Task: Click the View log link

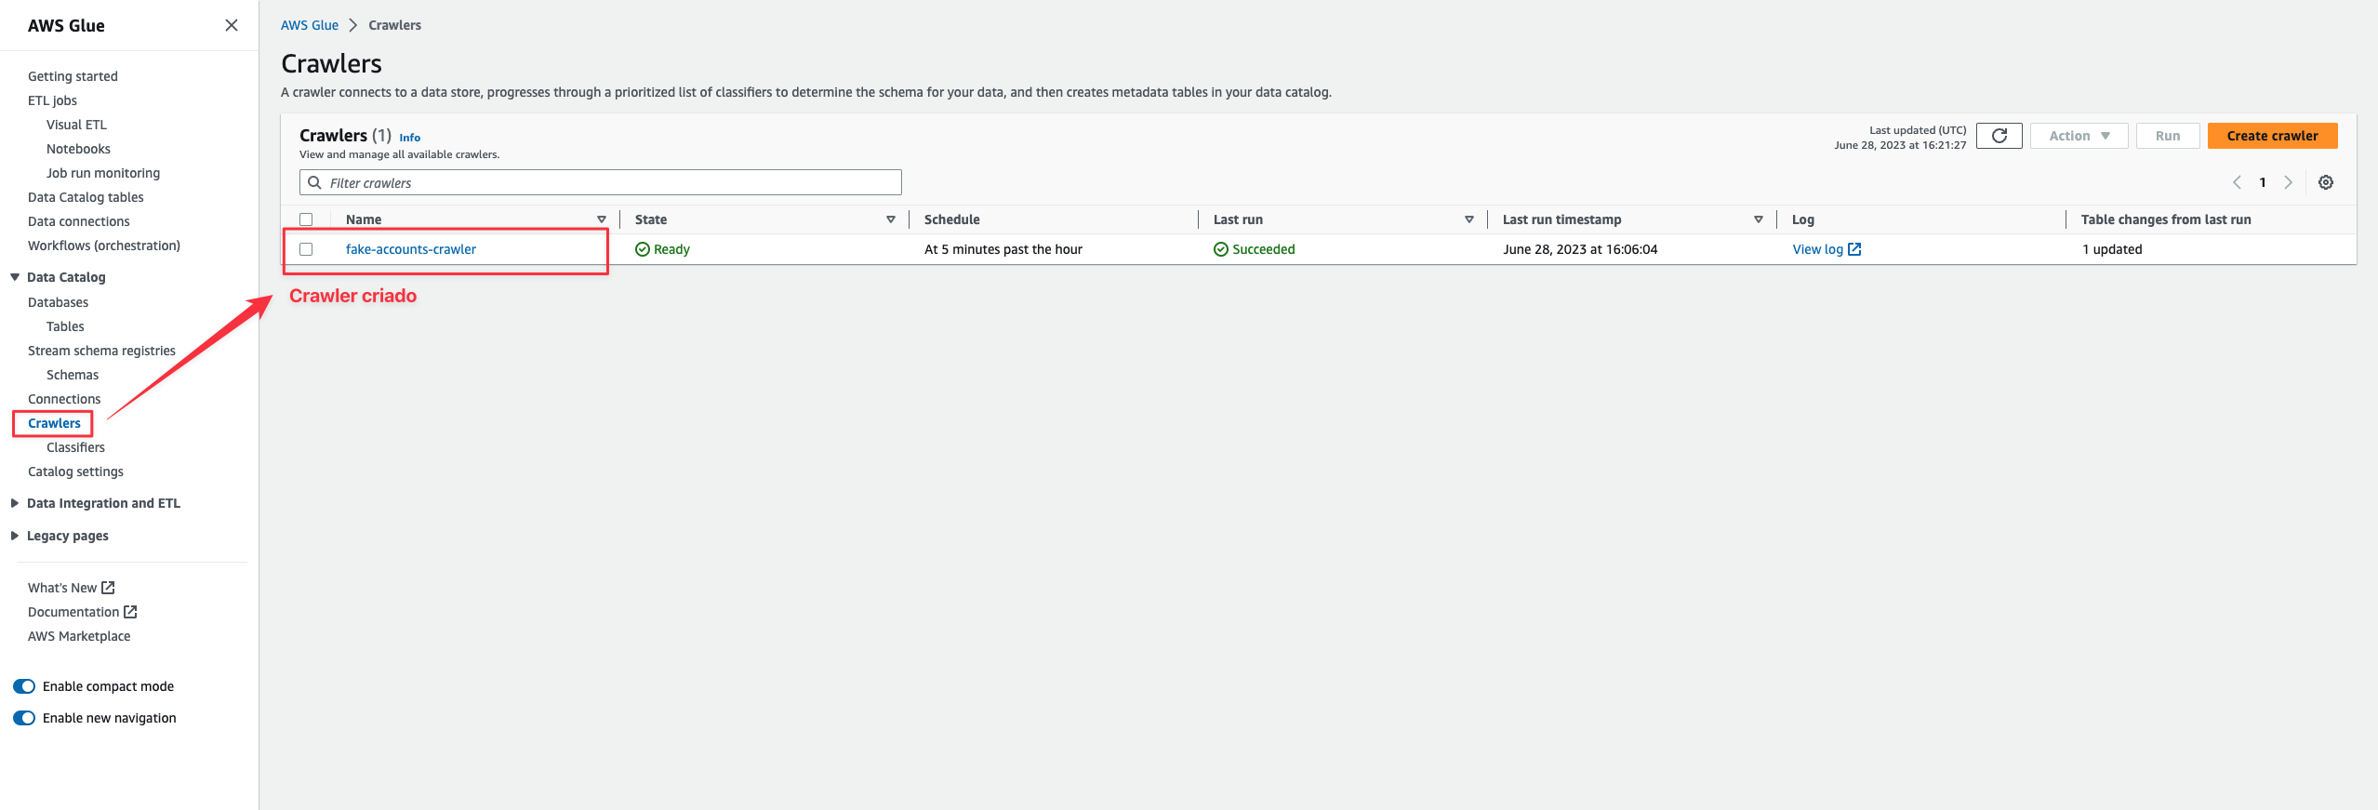Action: [x=1817, y=249]
